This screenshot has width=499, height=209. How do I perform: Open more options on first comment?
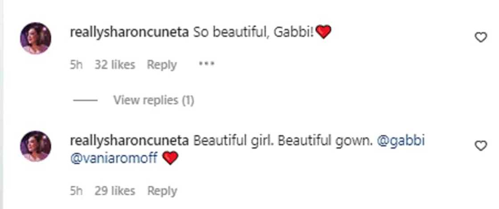click(x=206, y=64)
